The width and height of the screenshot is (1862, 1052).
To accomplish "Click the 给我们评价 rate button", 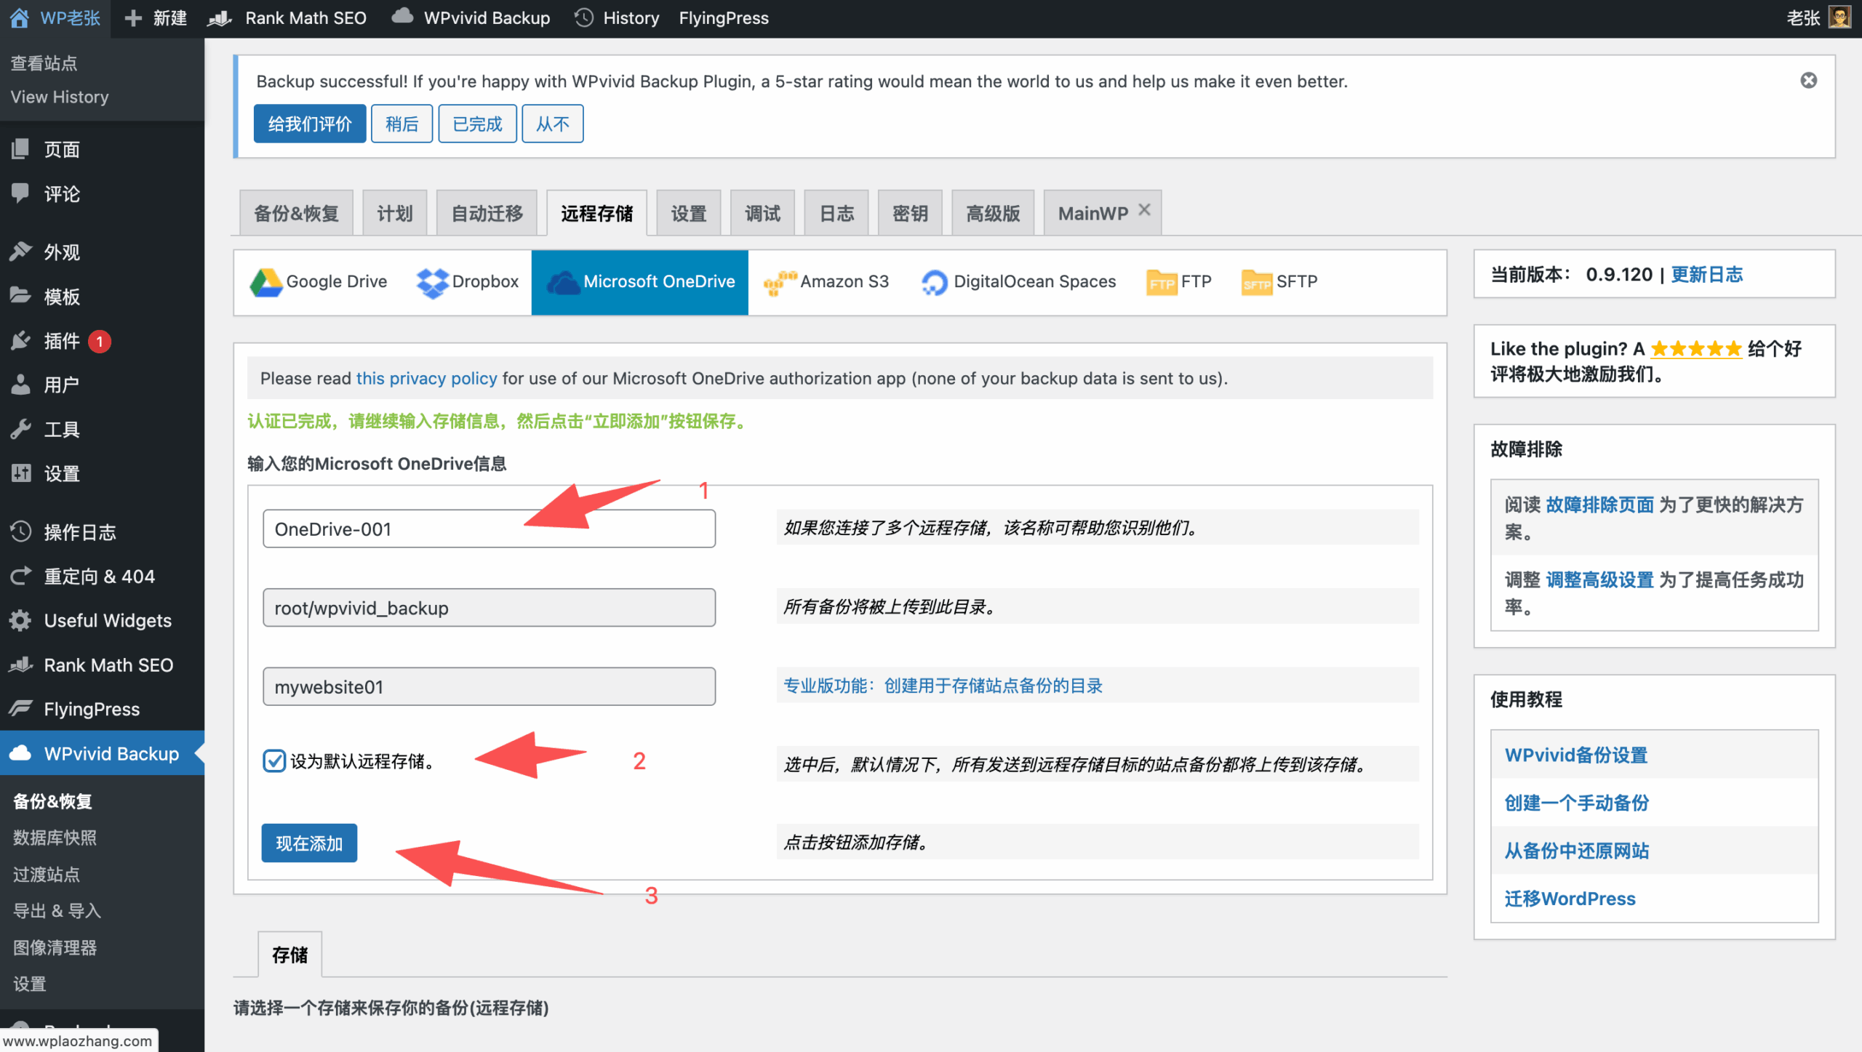I will coord(309,124).
